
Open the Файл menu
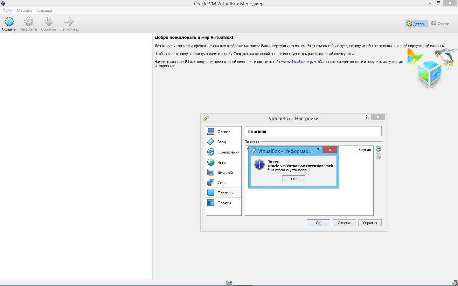(7, 10)
